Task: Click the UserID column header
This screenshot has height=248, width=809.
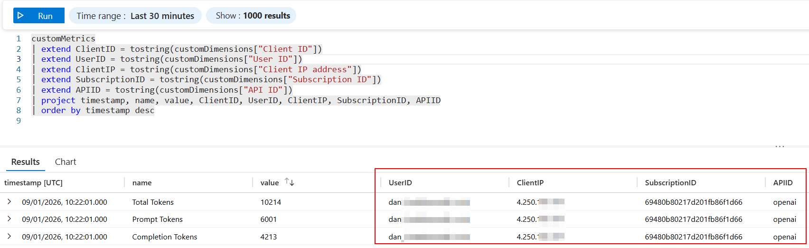Action: (x=400, y=183)
